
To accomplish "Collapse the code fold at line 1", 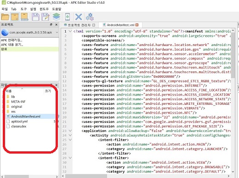I will pos(70,31).
